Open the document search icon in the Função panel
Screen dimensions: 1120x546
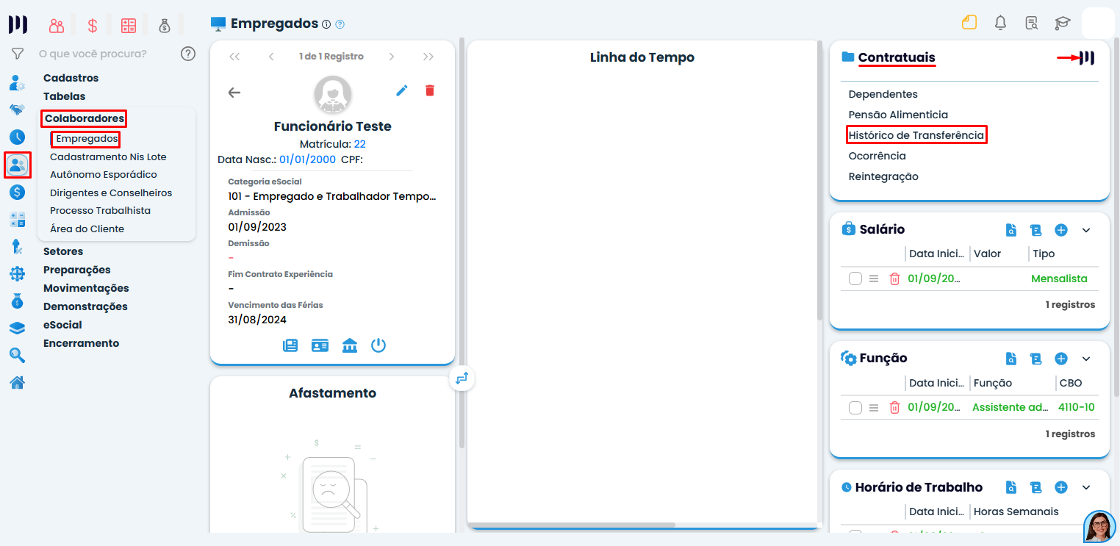1011,359
